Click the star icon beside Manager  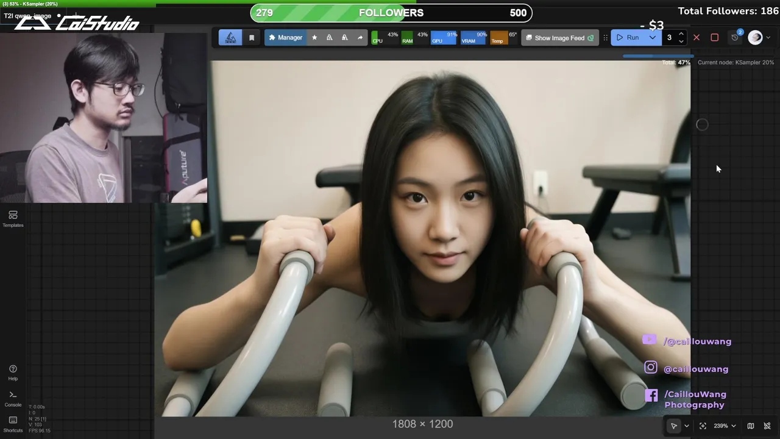coord(314,38)
